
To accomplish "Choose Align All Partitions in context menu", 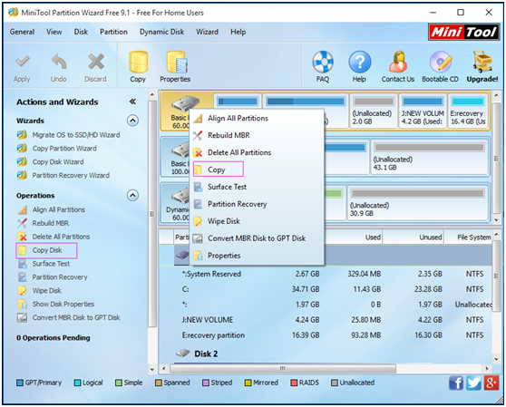I will tap(257, 119).
